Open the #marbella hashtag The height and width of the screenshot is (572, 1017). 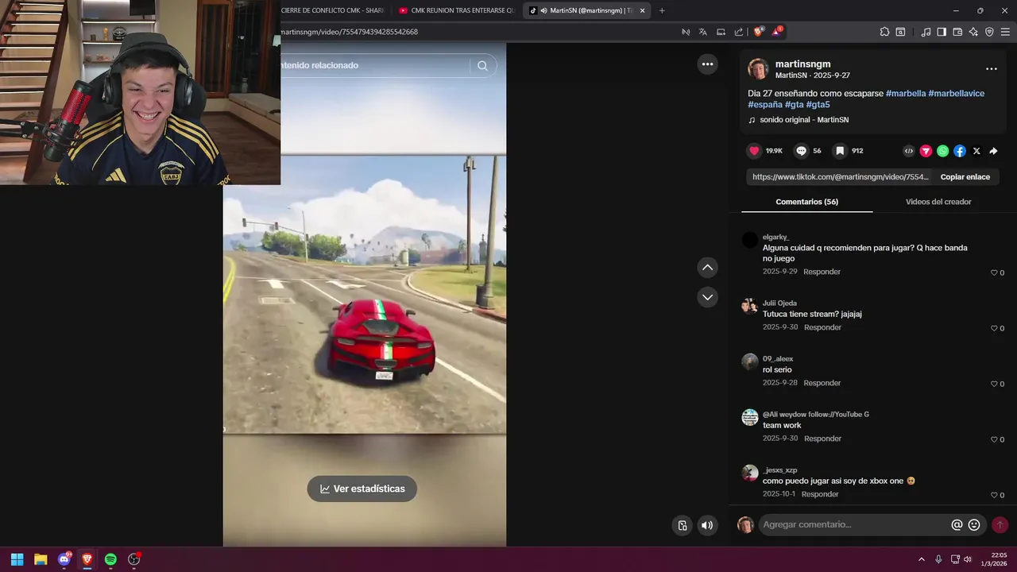(x=906, y=93)
